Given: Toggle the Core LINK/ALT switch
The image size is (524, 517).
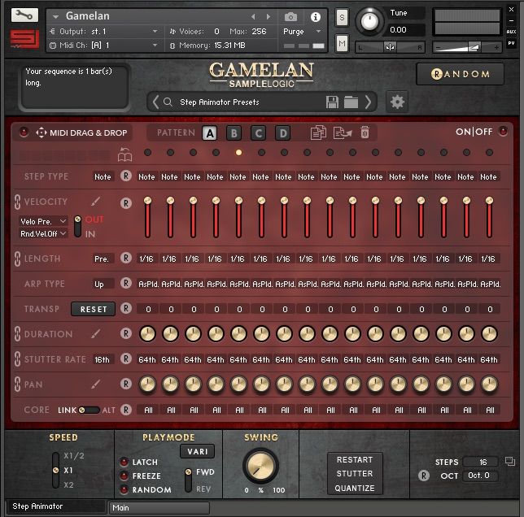Looking at the screenshot, I should pos(89,410).
